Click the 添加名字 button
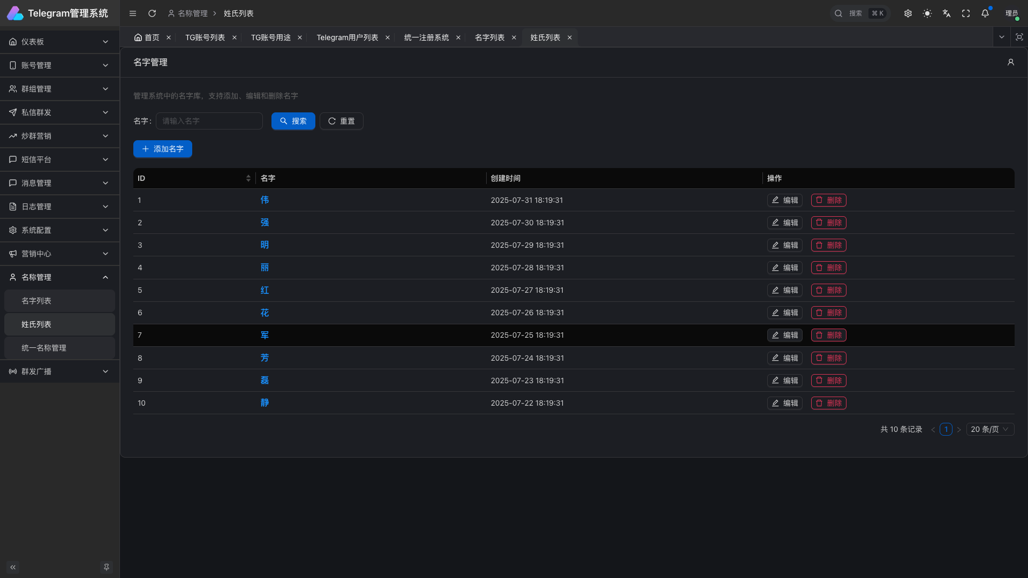Viewport: 1028px width, 578px height. (163, 149)
